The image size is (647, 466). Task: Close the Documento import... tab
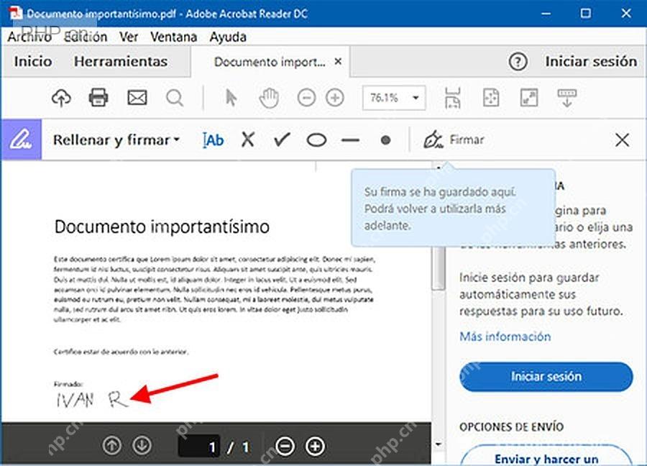pyautogui.click(x=338, y=62)
